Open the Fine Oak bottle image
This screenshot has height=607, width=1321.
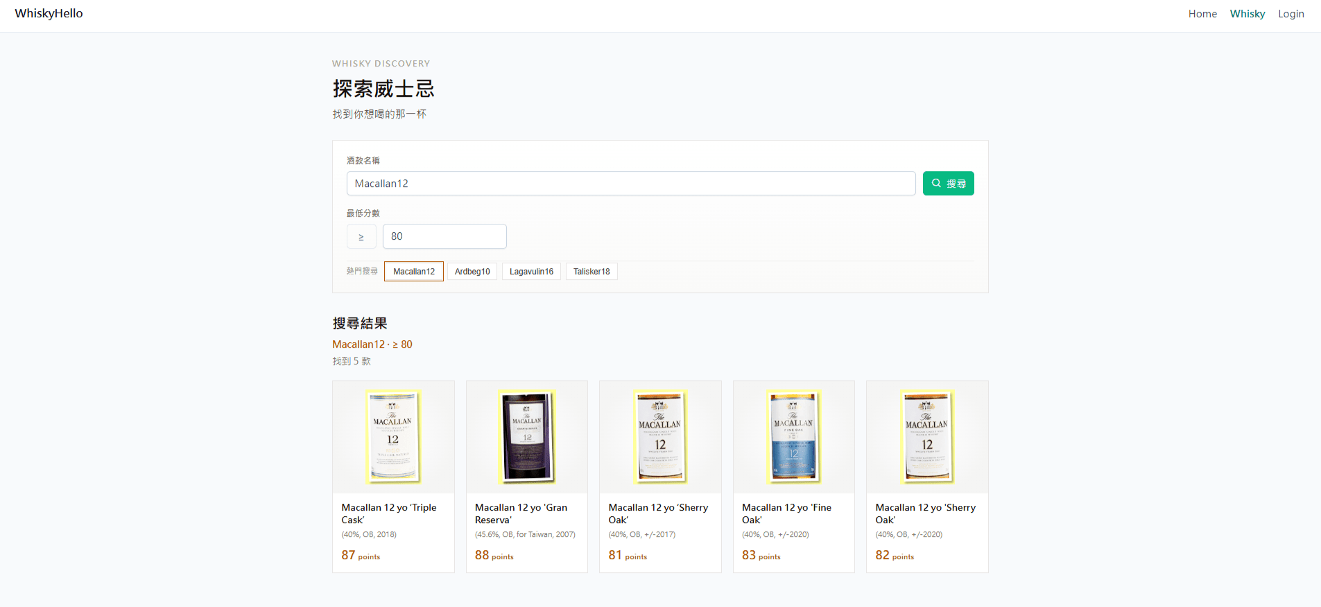click(x=793, y=437)
